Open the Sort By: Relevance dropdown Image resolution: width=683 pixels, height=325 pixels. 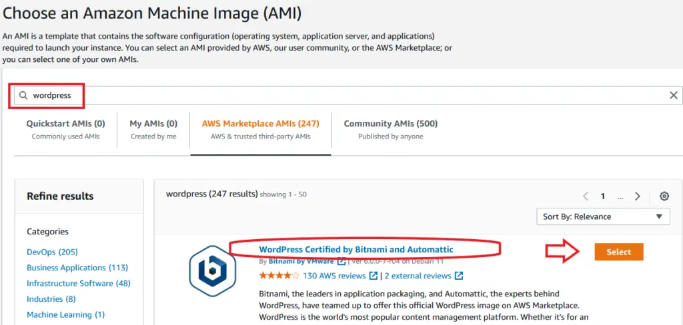point(603,216)
